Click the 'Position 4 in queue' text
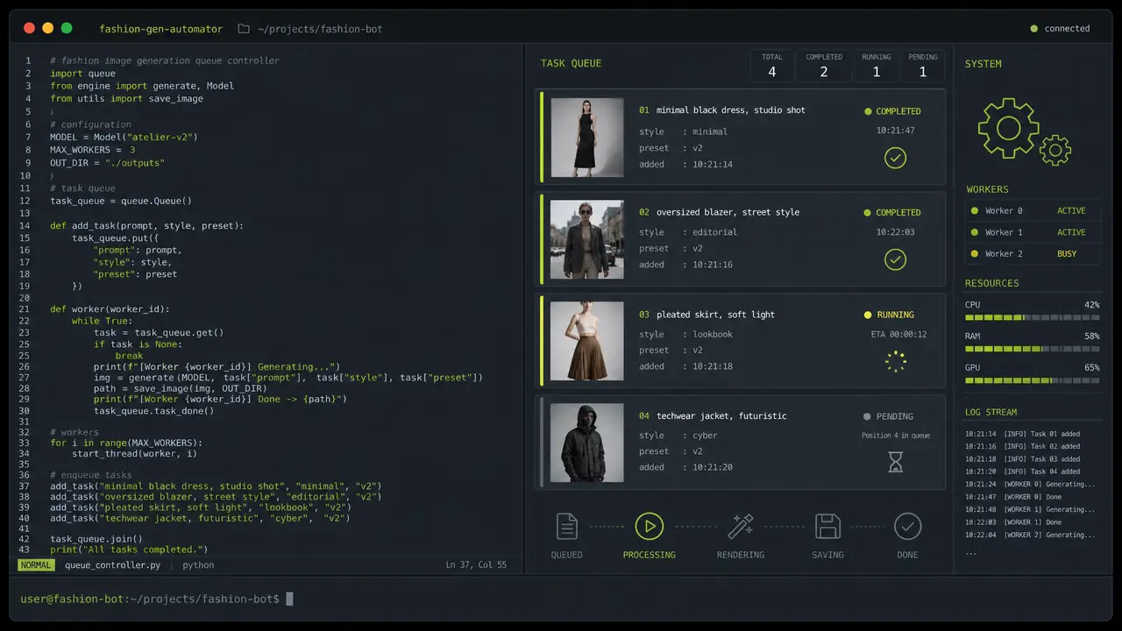The width and height of the screenshot is (1122, 631). point(896,436)
